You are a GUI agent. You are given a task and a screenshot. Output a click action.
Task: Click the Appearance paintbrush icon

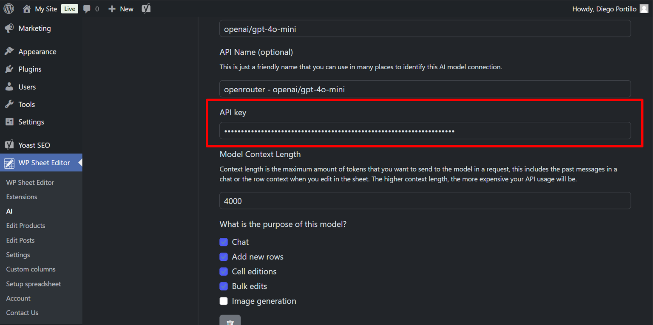click(x=9, y=51)
